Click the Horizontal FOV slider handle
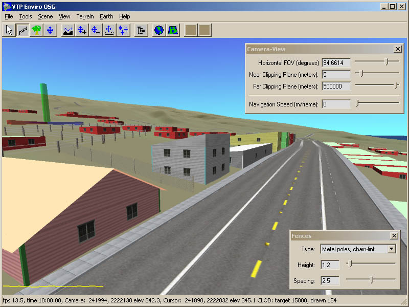The image size is (409, 307). [387, 61]
